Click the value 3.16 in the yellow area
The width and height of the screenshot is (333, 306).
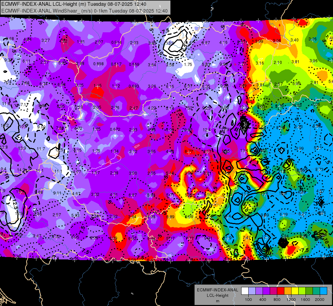[260, 63]
